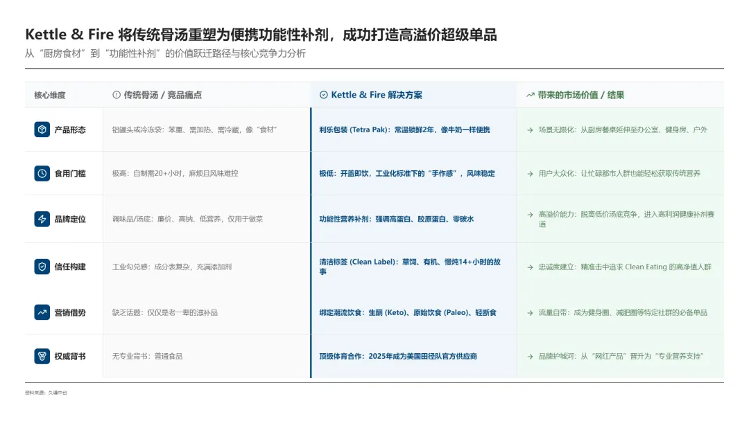The image size is (749, 421).
Task: Toggle the arrow beside 流量自带
Action: [528, 312]
